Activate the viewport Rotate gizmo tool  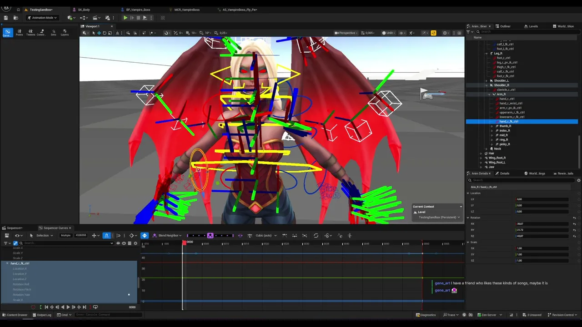pyautogui.click(x=105, y=33)
